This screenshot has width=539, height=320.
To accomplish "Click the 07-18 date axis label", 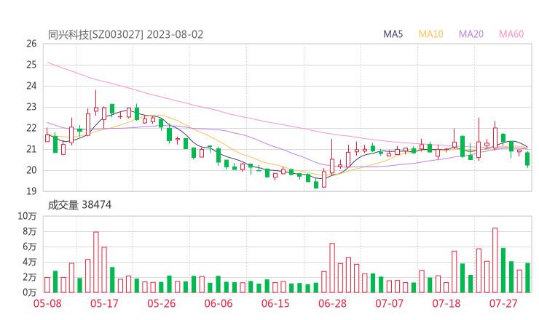I will click(446, 303).
